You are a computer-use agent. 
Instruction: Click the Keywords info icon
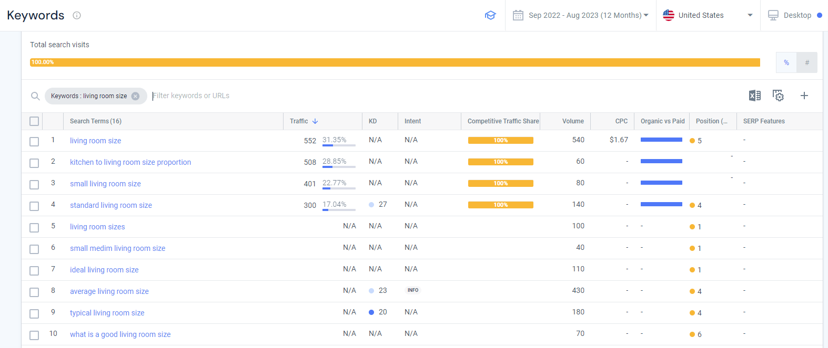click(x=77, y=15)
